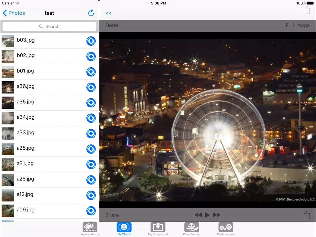Viewport: 316px width, 237px height.
Task: Select the b01.jpg file name
Action: tap(25, 71)
